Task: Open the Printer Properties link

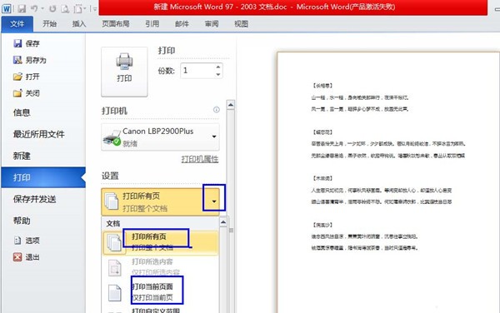Action: 200,159
